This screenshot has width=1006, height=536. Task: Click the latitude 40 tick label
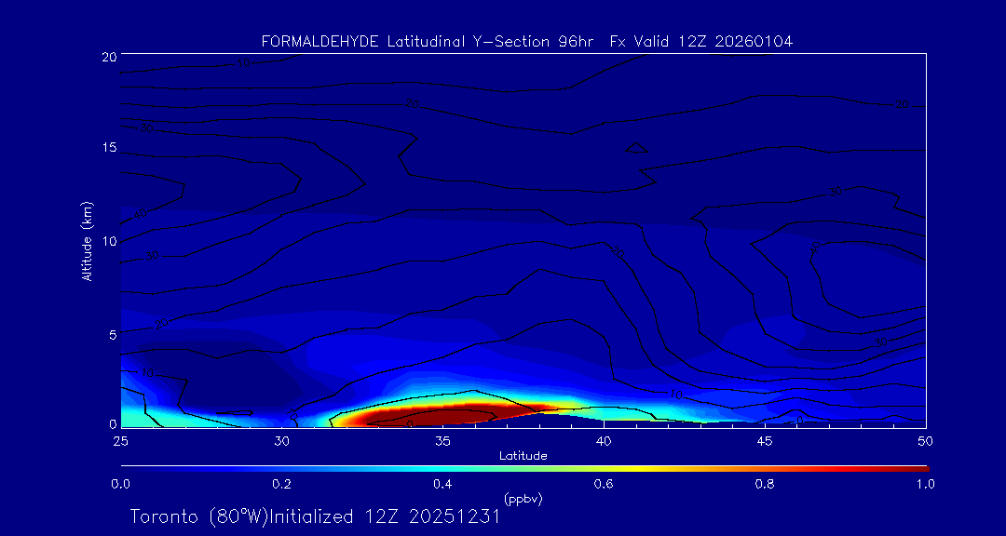point(604,440)
